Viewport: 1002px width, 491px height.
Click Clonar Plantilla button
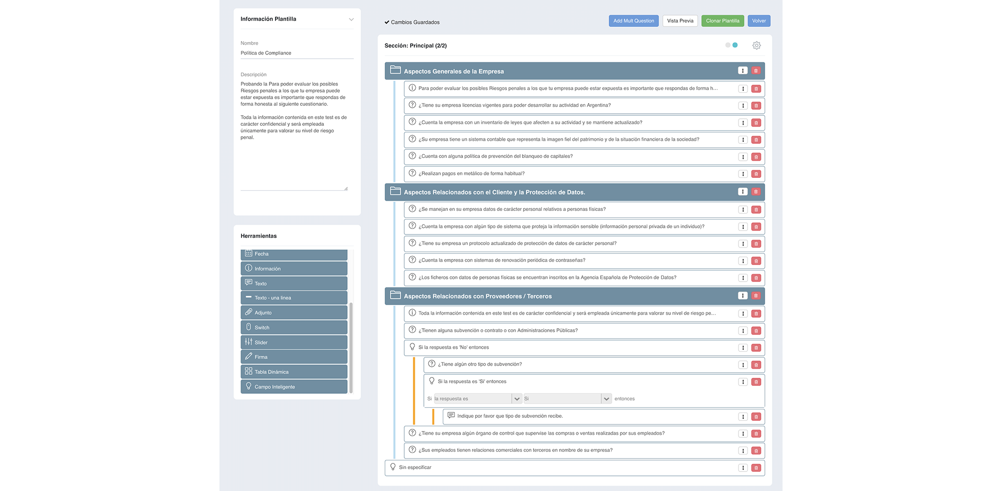tap(722, 21)
